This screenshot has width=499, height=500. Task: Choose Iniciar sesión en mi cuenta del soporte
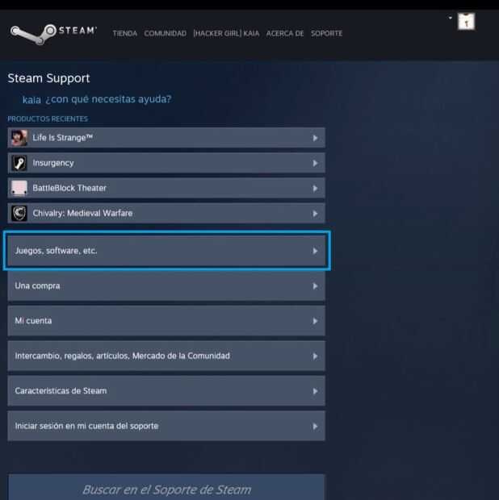pyautogui.click(x=166, y=426)
